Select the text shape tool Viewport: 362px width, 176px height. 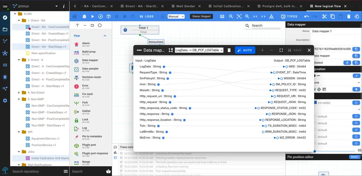(77, 25)
